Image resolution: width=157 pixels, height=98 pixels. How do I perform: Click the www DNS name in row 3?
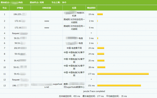(47, 28)
